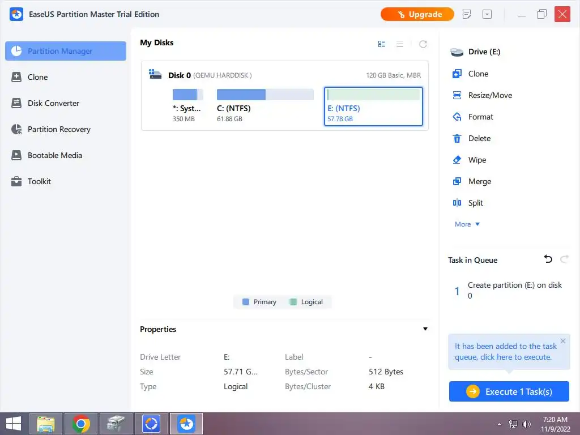580x435 pixels.
Task: Choose Format for drive E:
Action: pos(473,117)
